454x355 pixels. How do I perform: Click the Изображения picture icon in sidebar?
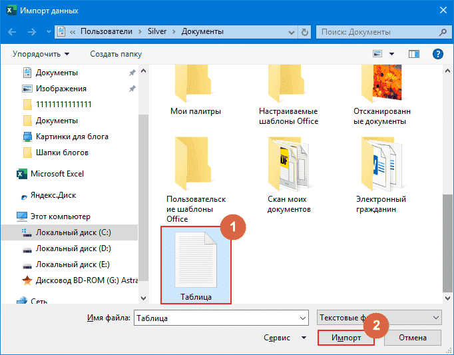[27, 89]
